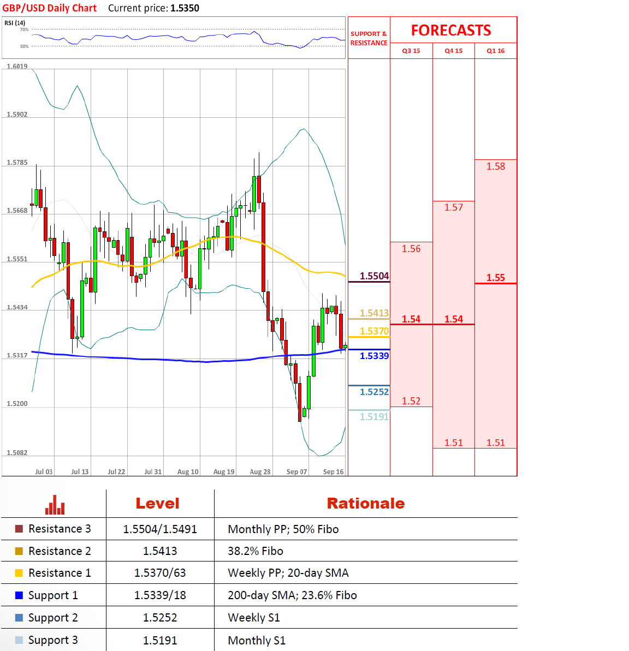Click the Q1 16 median forecast 1.55
The width and height of the screenshot is (629, 651).
[x=496, y=278]
